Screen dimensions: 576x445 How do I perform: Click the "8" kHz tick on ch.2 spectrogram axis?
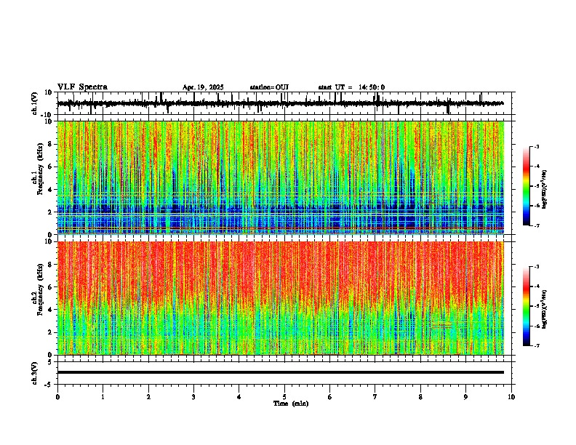pos(51,265)
